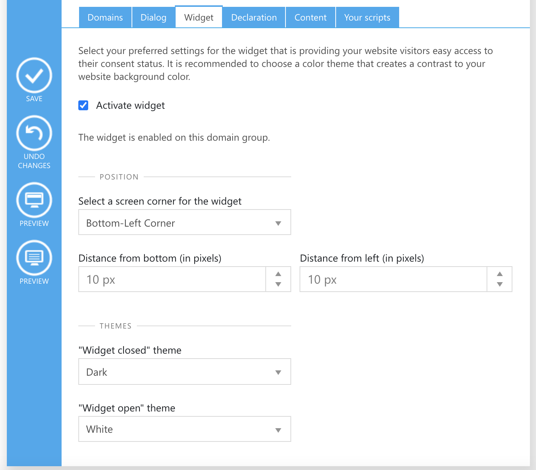The height and width of the screenshot is (470, 536).
Task: Focus the distance from left input field
Action: coord(393,279)
